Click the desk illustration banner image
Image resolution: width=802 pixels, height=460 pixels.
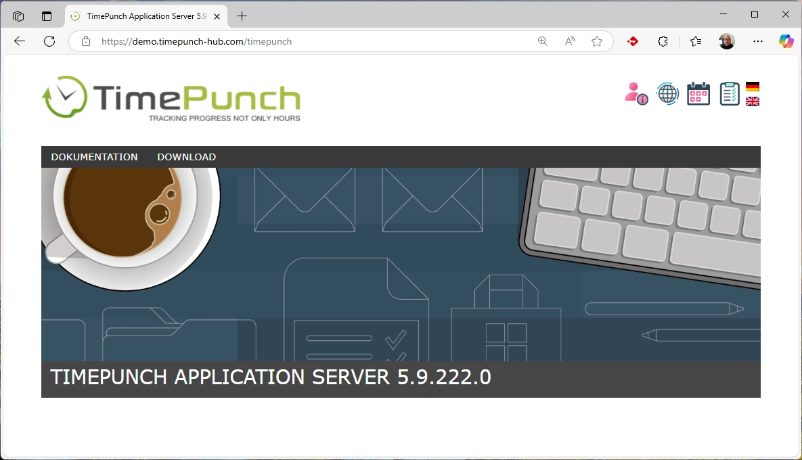coord(401,264)
